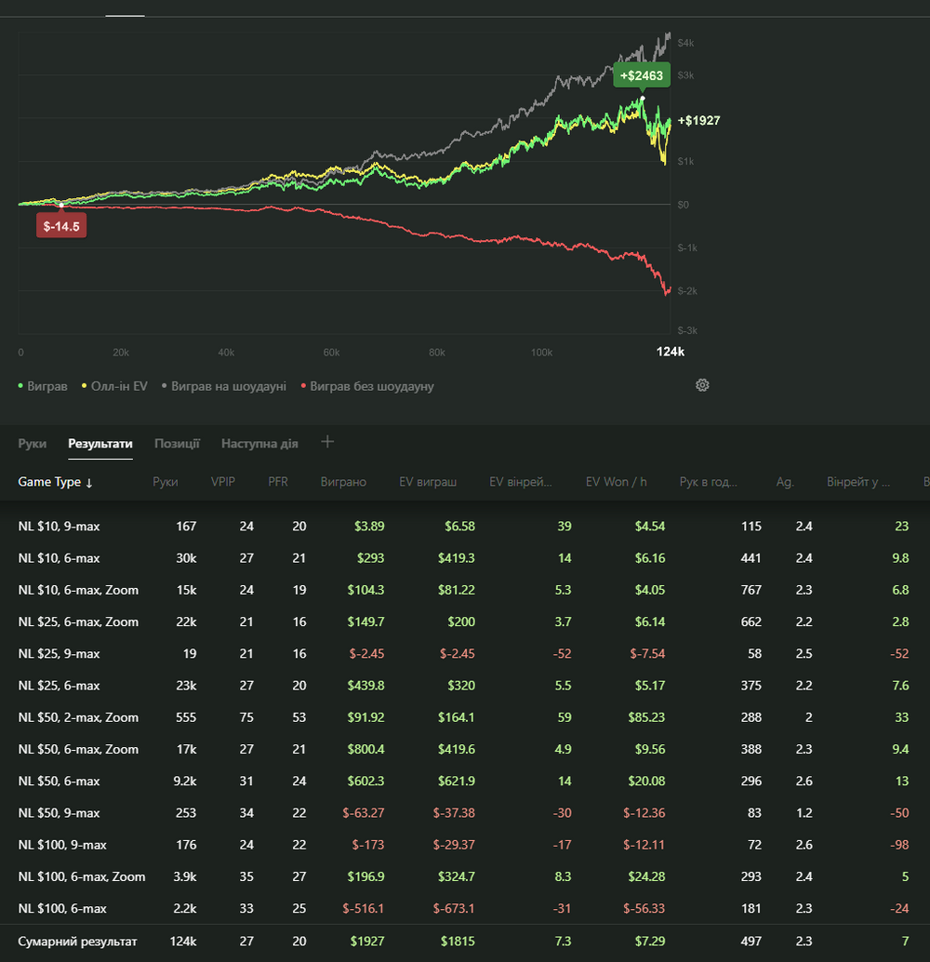Click the plus icon to add a tab

point(327,442)
